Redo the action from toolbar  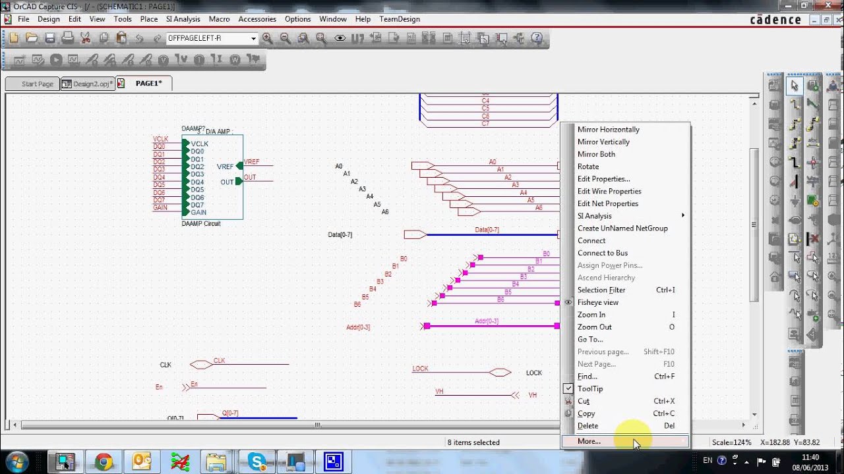157,38
